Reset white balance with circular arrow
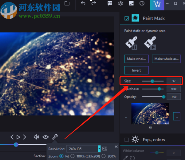 [x=132, y=158]
